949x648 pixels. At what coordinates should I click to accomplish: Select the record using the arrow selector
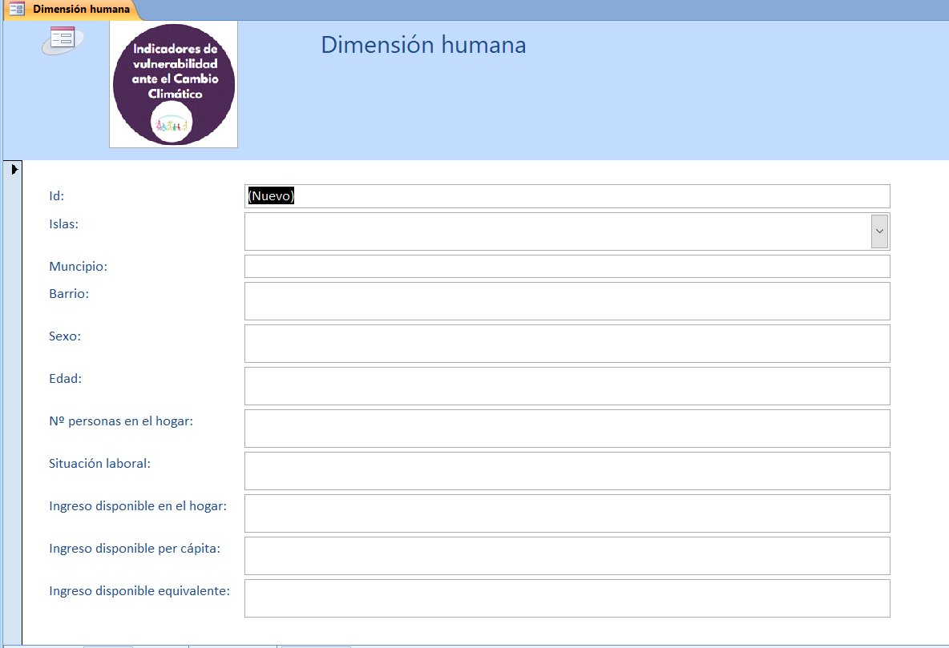(14, 170)
